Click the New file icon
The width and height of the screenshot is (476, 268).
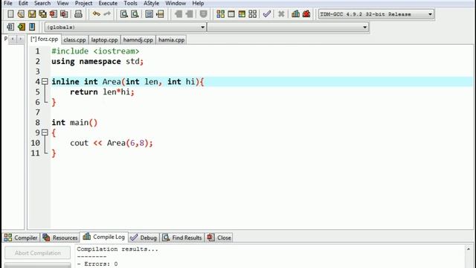tap(10, 14)
